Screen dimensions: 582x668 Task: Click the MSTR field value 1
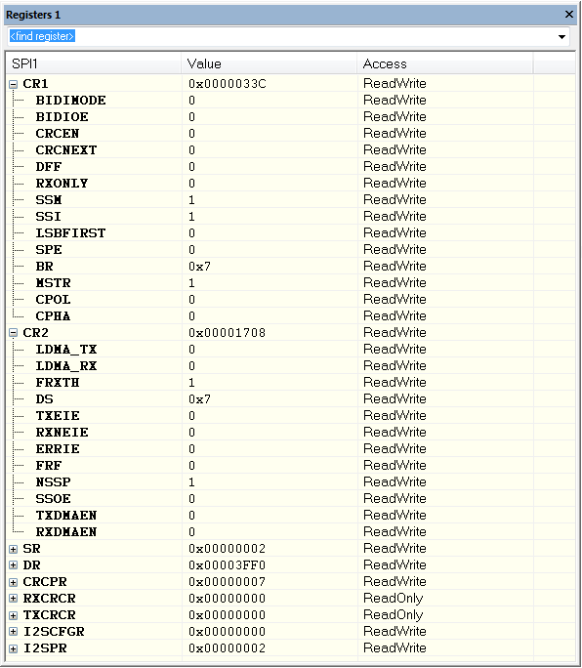pyautogui.click(x=191, y=283)
